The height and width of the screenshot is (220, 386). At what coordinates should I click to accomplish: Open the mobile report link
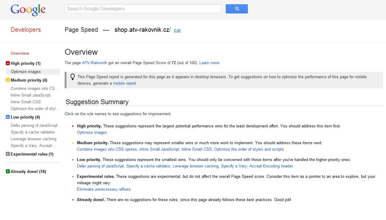pyautogui.click(x=124, y=83)
